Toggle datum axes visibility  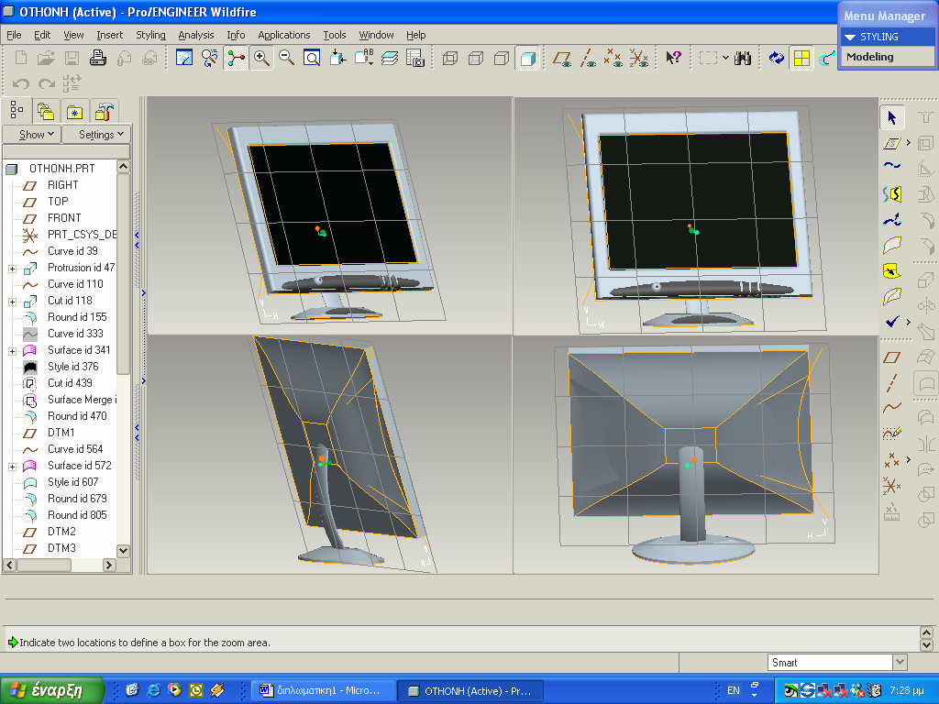tap(588, 58)
